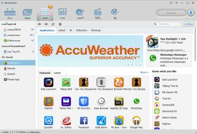Click the search button beside keyword field

[x=189, y=24]
